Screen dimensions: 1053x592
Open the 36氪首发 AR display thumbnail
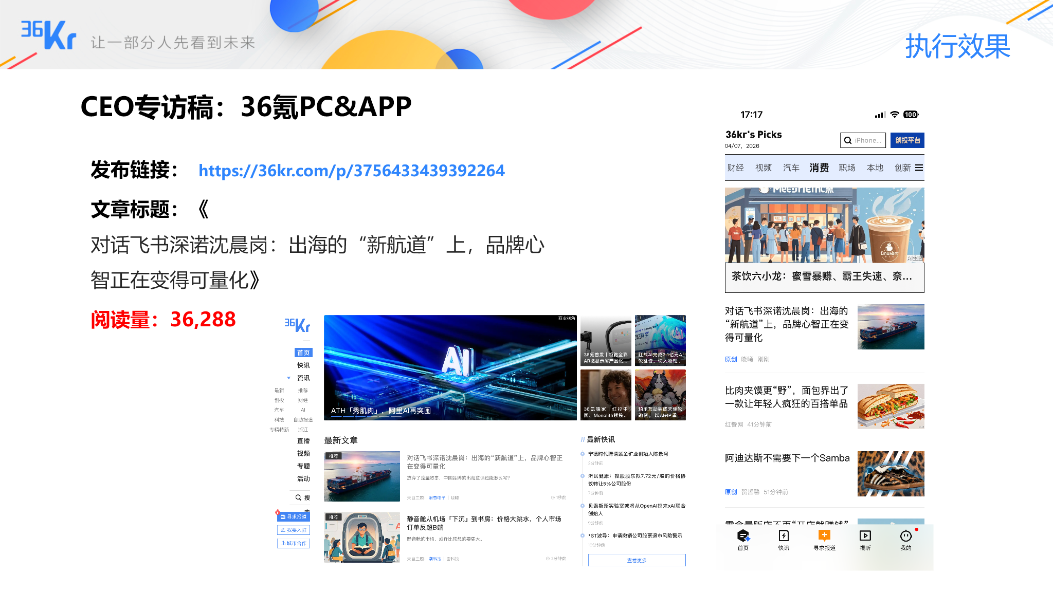[606, 340]
